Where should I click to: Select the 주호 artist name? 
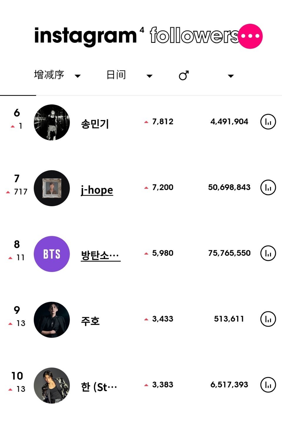90,321
